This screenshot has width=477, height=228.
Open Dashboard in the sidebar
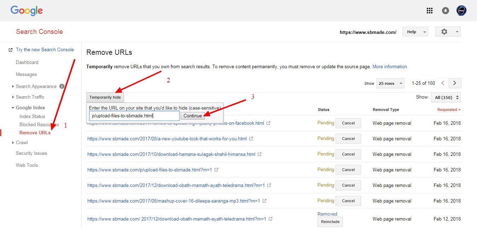(x=27, y=62)
